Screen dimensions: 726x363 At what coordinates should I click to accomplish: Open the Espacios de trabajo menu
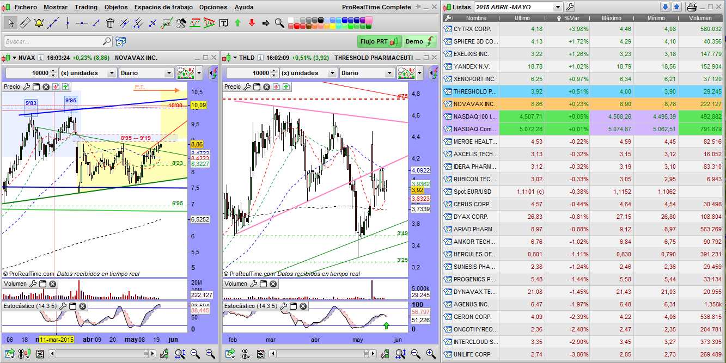(x=163, y=7)
